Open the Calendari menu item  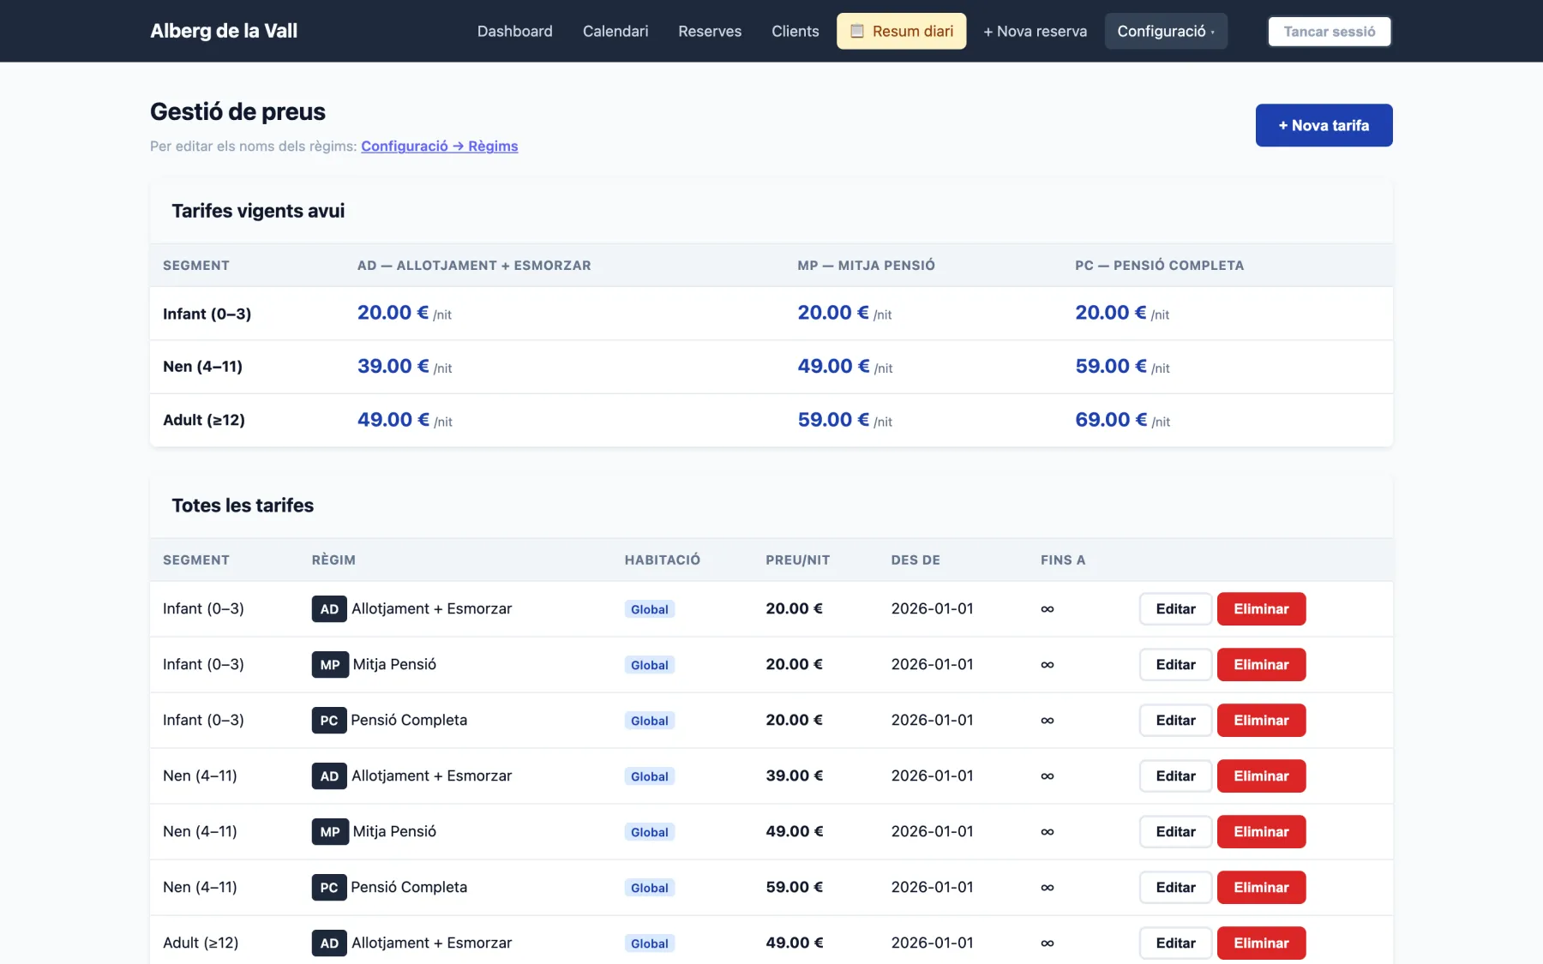(x=615, y=31)
